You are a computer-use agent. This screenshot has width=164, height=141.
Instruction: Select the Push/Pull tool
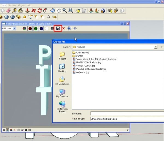(28, 11)
